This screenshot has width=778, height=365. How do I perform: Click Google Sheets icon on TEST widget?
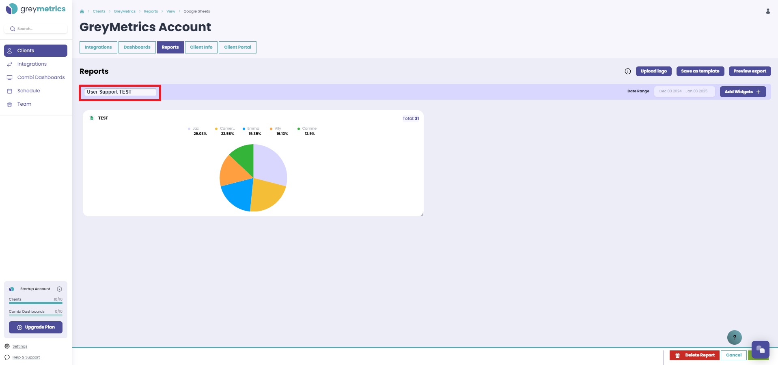point(92,118)
